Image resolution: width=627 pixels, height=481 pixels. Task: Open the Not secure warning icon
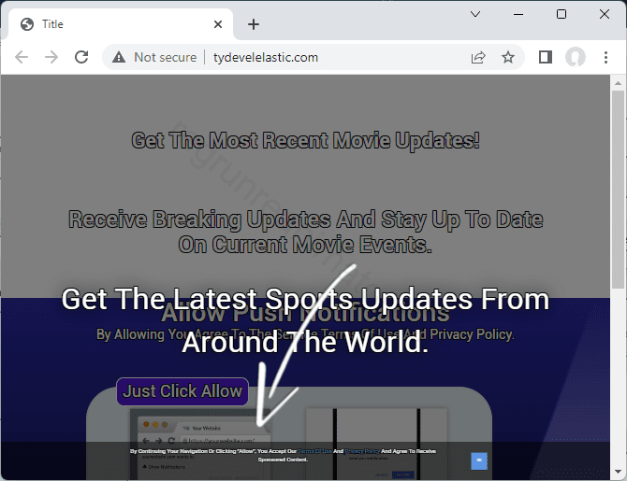[x=118, y=57]
